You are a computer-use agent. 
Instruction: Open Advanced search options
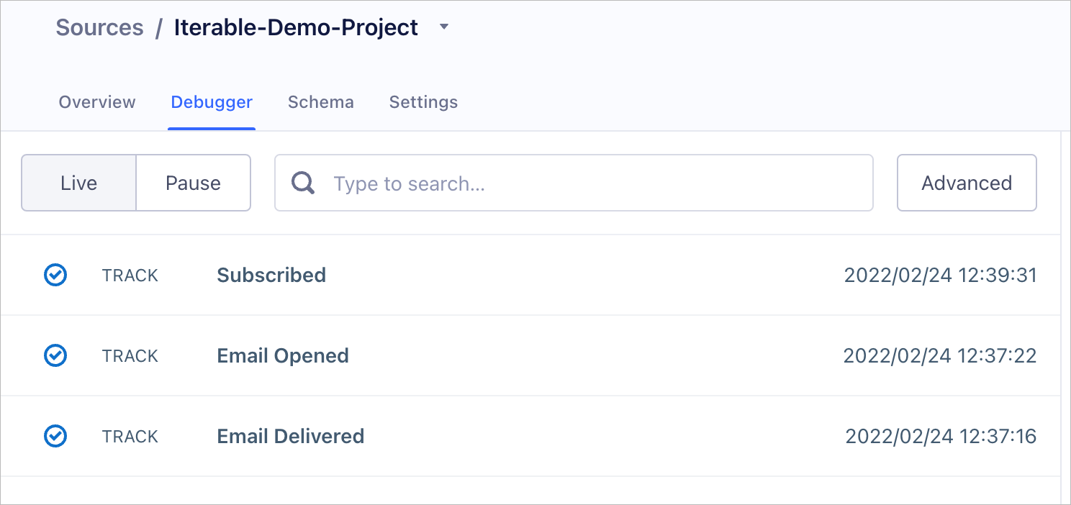tap(967, 183)
